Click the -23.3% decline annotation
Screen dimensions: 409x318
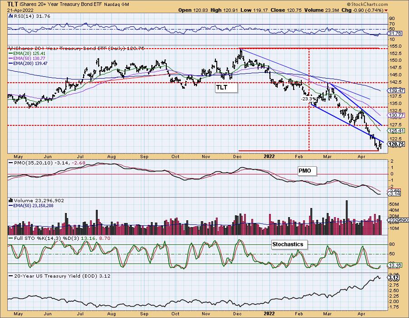[x=309, y=99]
